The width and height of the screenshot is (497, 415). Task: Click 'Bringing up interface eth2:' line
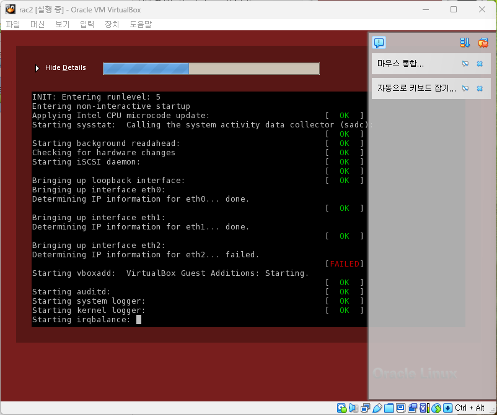click(99, 246)
